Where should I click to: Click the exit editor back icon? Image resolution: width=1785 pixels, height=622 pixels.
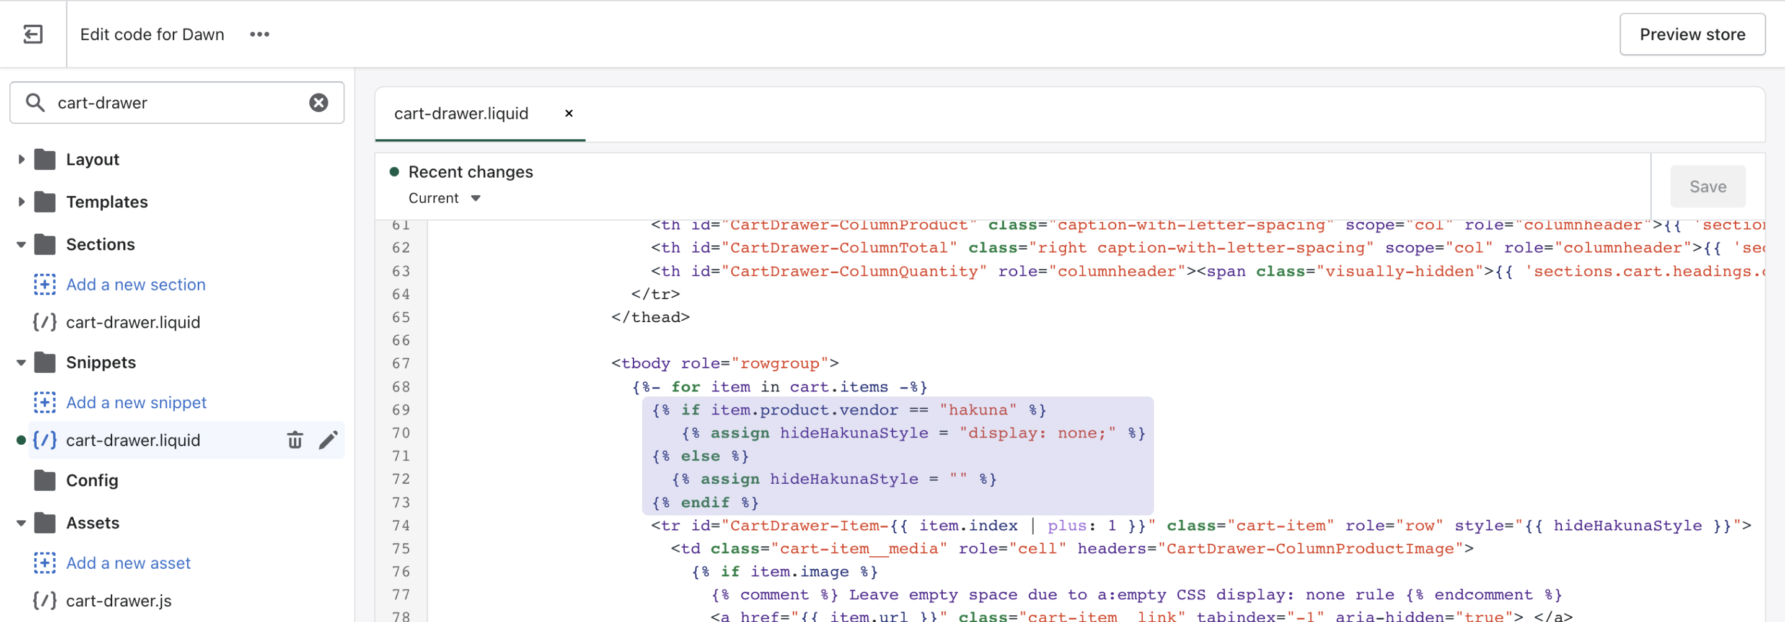[x=33, y=34]
